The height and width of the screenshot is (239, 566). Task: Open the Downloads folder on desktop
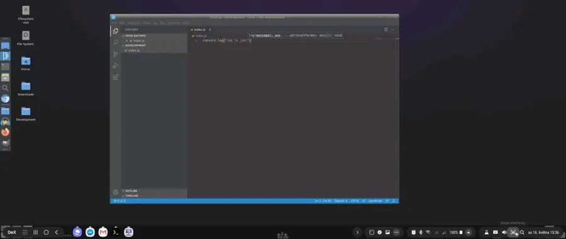(26, 89)
